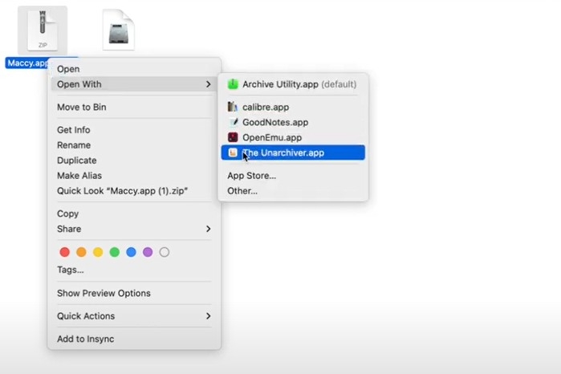Click the calibre books icon
The height and width of the screenshot is (374, 561).
[233, 107]
